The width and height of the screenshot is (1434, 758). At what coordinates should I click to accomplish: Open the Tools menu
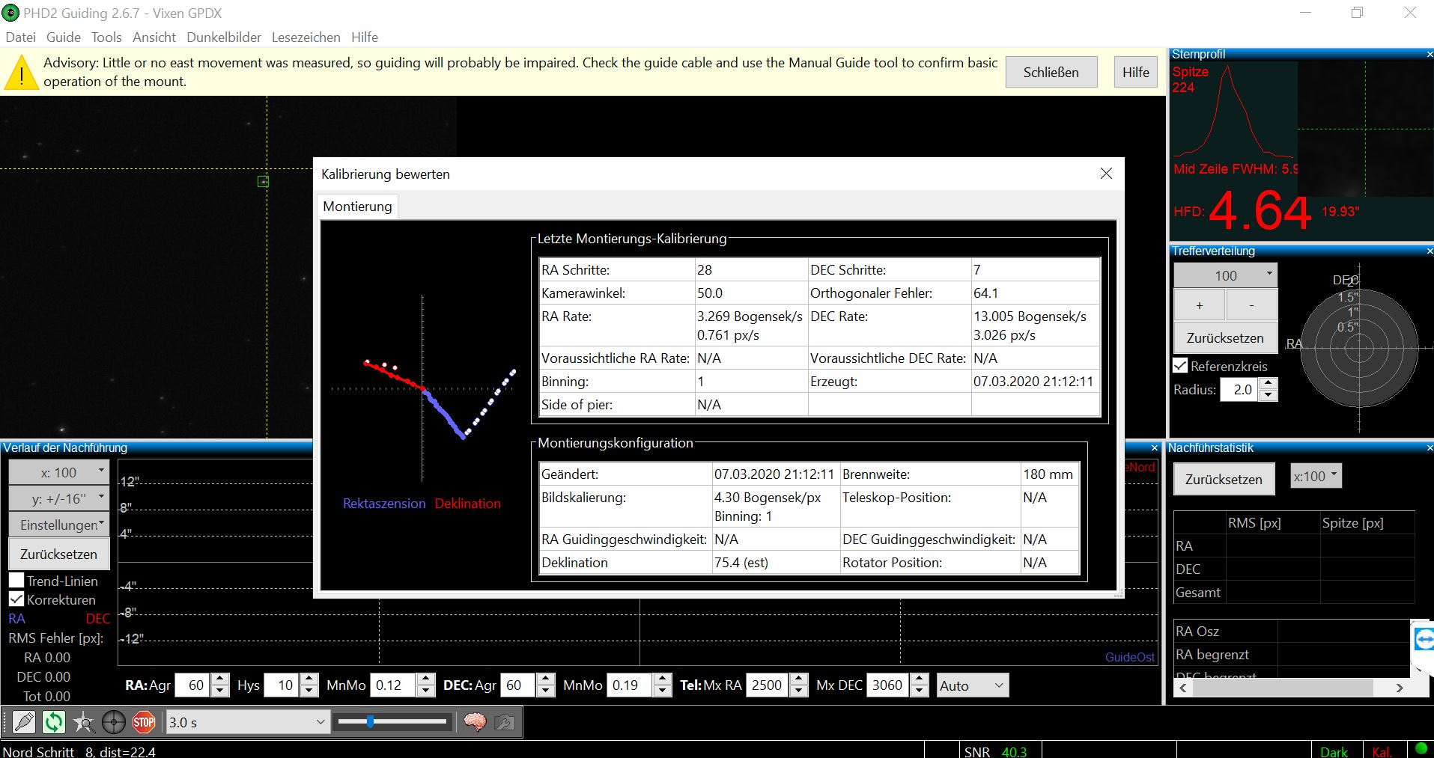(x=106, y=37)
